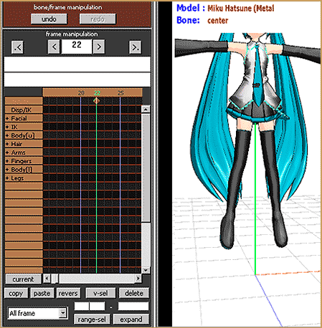Click the Model name text Miku Hatsune
The height and width of the screenshot is (328, 322).
[x=229, y=9]
